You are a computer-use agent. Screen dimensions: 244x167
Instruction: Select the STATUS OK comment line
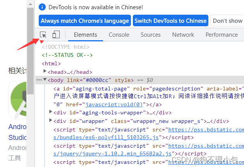tap(67, 55)
